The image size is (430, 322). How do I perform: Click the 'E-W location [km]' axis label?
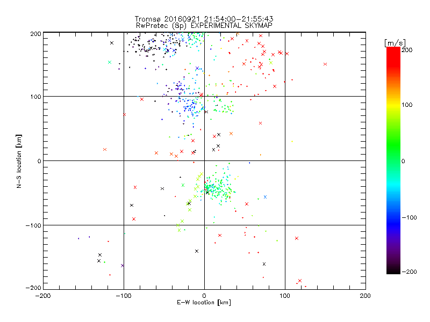click(204, 303)
